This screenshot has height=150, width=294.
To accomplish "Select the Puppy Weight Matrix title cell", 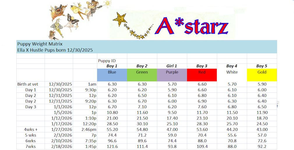I will point(40,44).
